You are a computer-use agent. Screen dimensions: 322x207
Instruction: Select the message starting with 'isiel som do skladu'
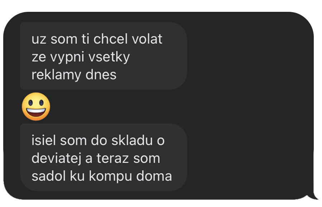103,157
